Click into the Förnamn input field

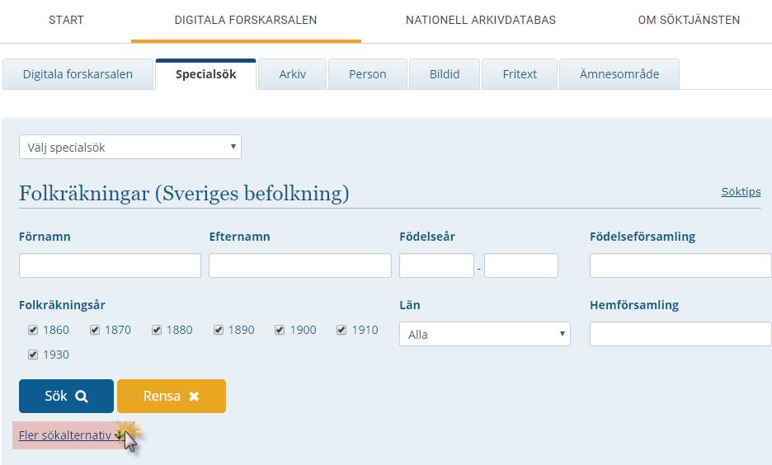coord(110,265)
